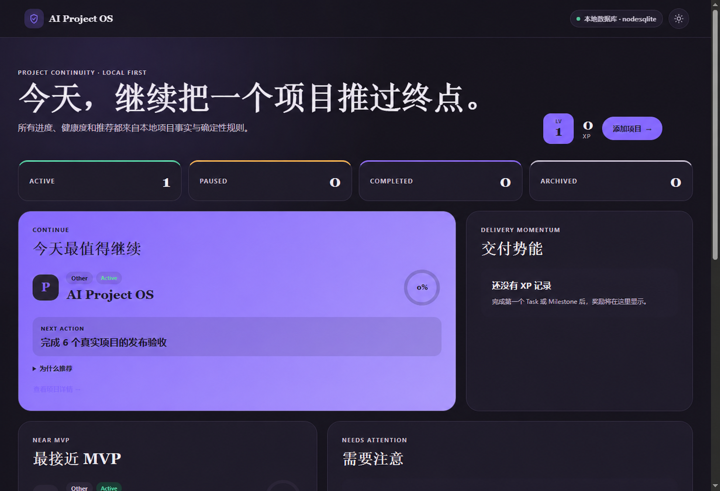Click the PROJECT CONTINUITY · LOCAL FIRST label
This screenshot has height=491, width=720.
(x=82, y=73)
